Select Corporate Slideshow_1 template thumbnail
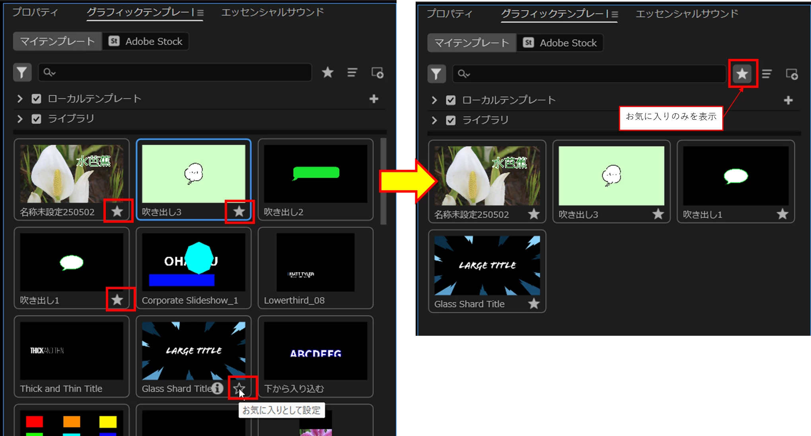 193,263
